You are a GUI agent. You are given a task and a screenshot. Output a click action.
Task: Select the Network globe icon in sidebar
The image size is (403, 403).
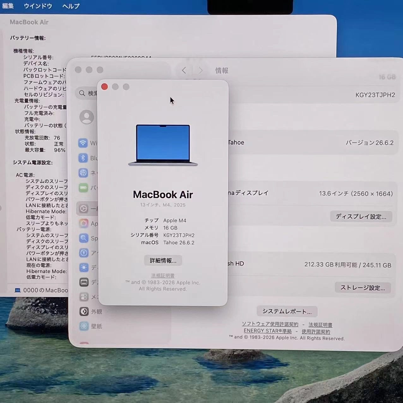[x=83, y=173]
